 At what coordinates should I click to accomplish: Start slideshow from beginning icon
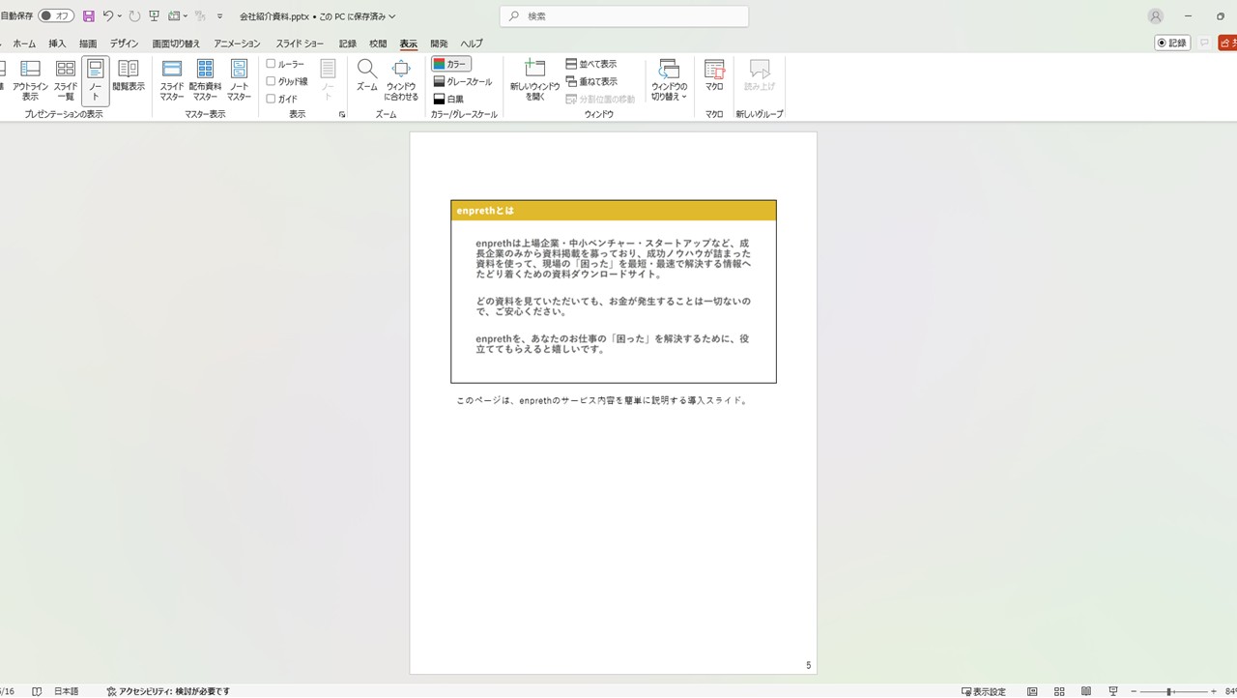coord(155,16)
